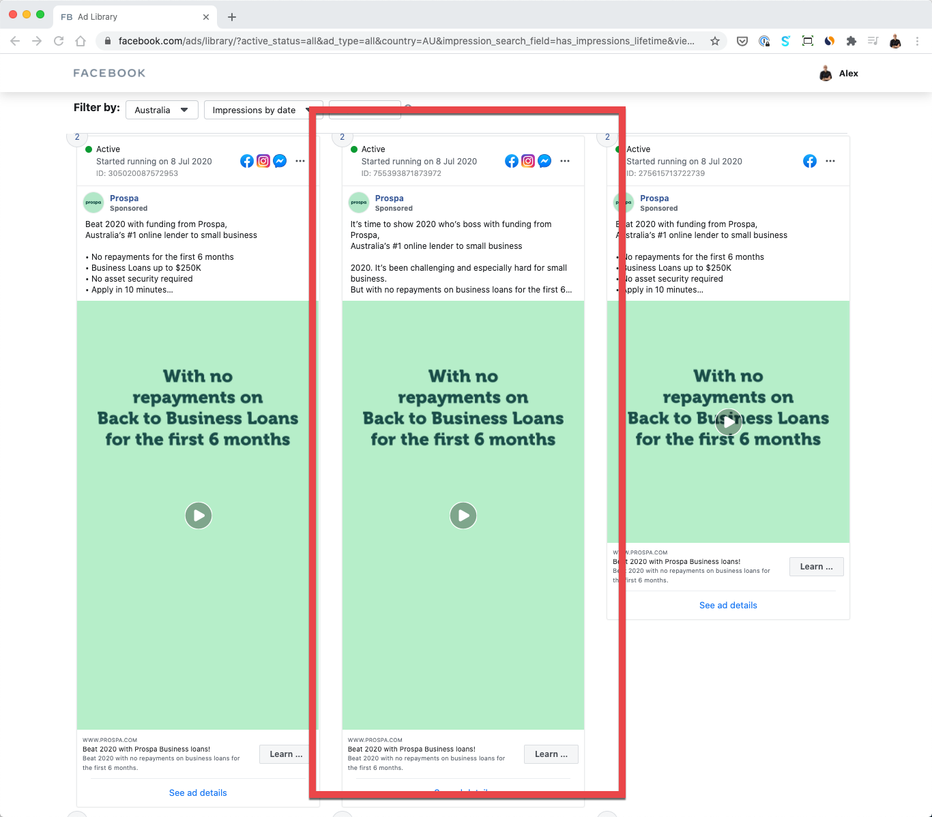Open the Pocket extension icon
932x817 pixels.
(x=742, y=41)
